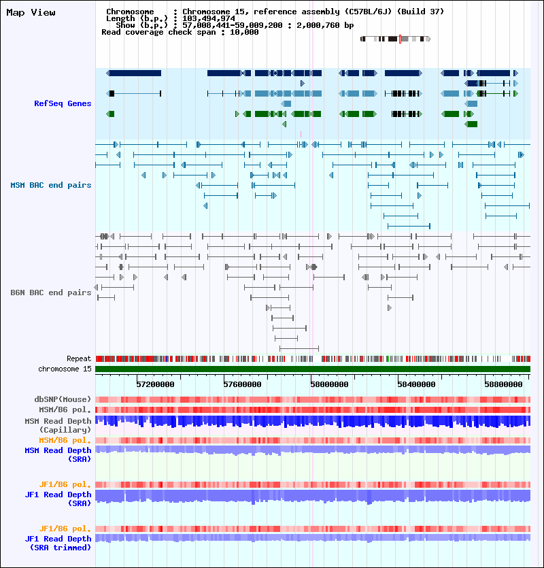The height and width of the screenshot is (568, 544).
Task: Click the Length (b.p.) value 103,494,974
Action: pos(209,18)
